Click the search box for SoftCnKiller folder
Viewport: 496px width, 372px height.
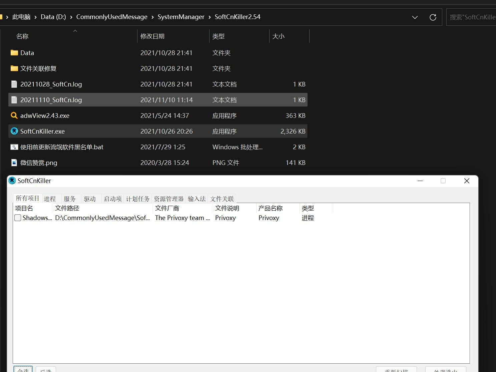[x=472, y=17]
